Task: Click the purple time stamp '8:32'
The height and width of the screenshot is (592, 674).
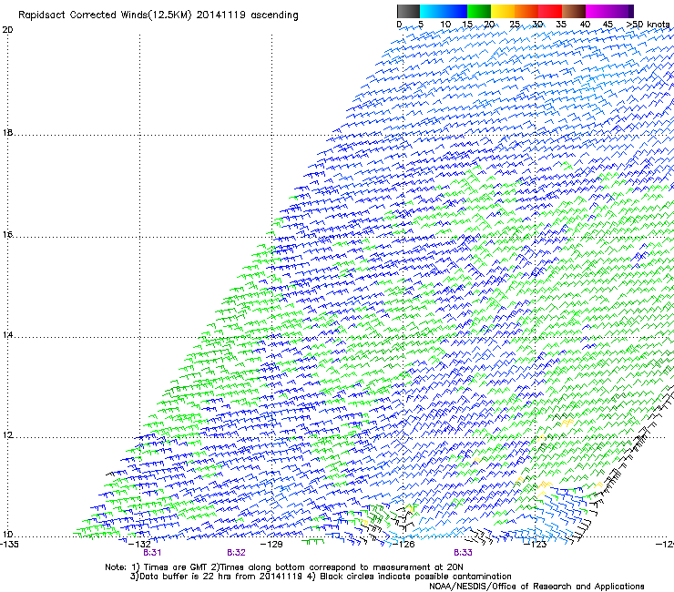Action: (236, 553)
